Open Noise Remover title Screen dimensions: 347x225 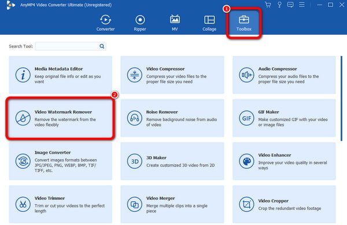[x=162, y=112]
